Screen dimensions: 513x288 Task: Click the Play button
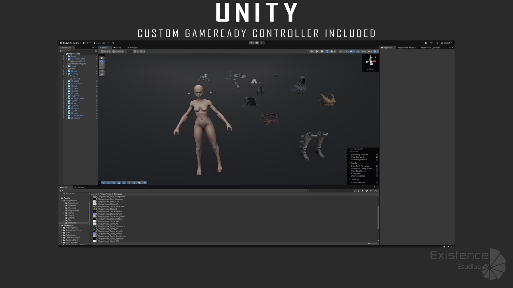tap(251, 43)
